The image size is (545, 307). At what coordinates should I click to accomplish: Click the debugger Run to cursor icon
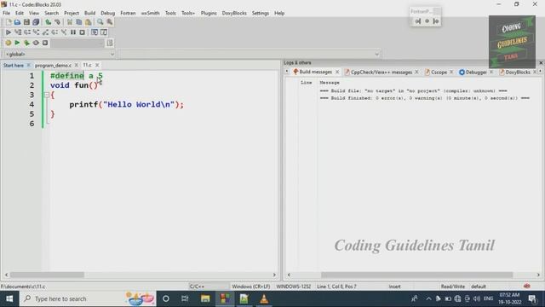18,32
